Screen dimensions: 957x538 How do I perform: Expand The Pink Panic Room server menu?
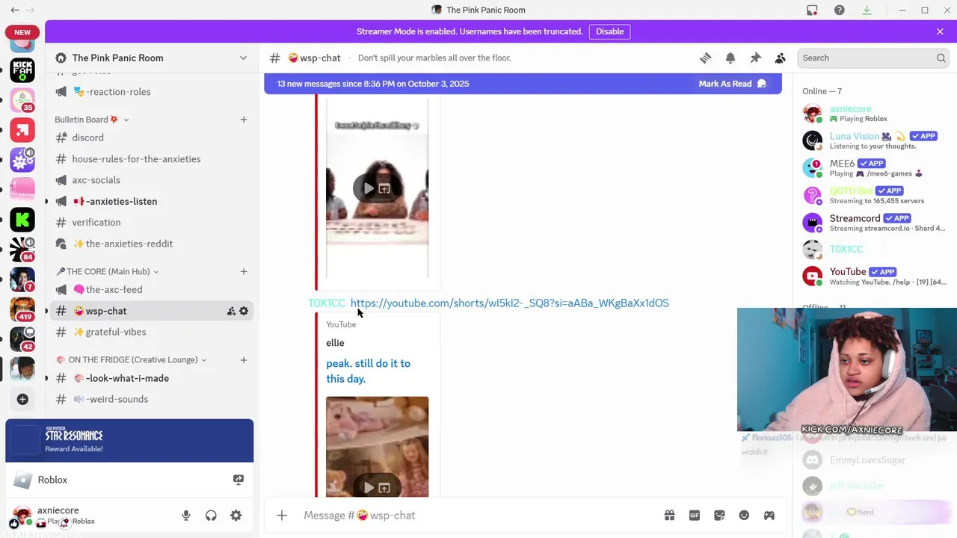(243, 58)
